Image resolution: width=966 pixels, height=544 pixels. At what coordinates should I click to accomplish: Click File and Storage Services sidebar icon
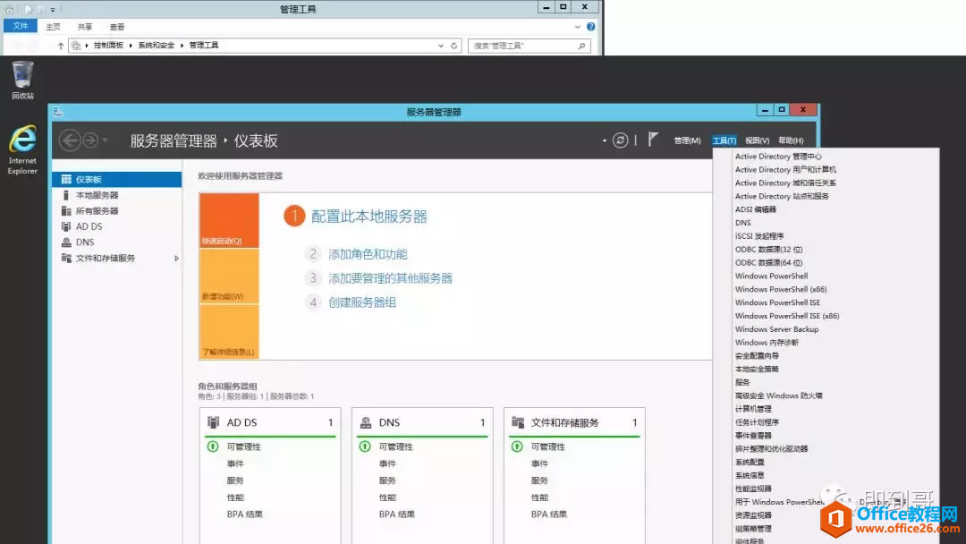coord(66,259)
